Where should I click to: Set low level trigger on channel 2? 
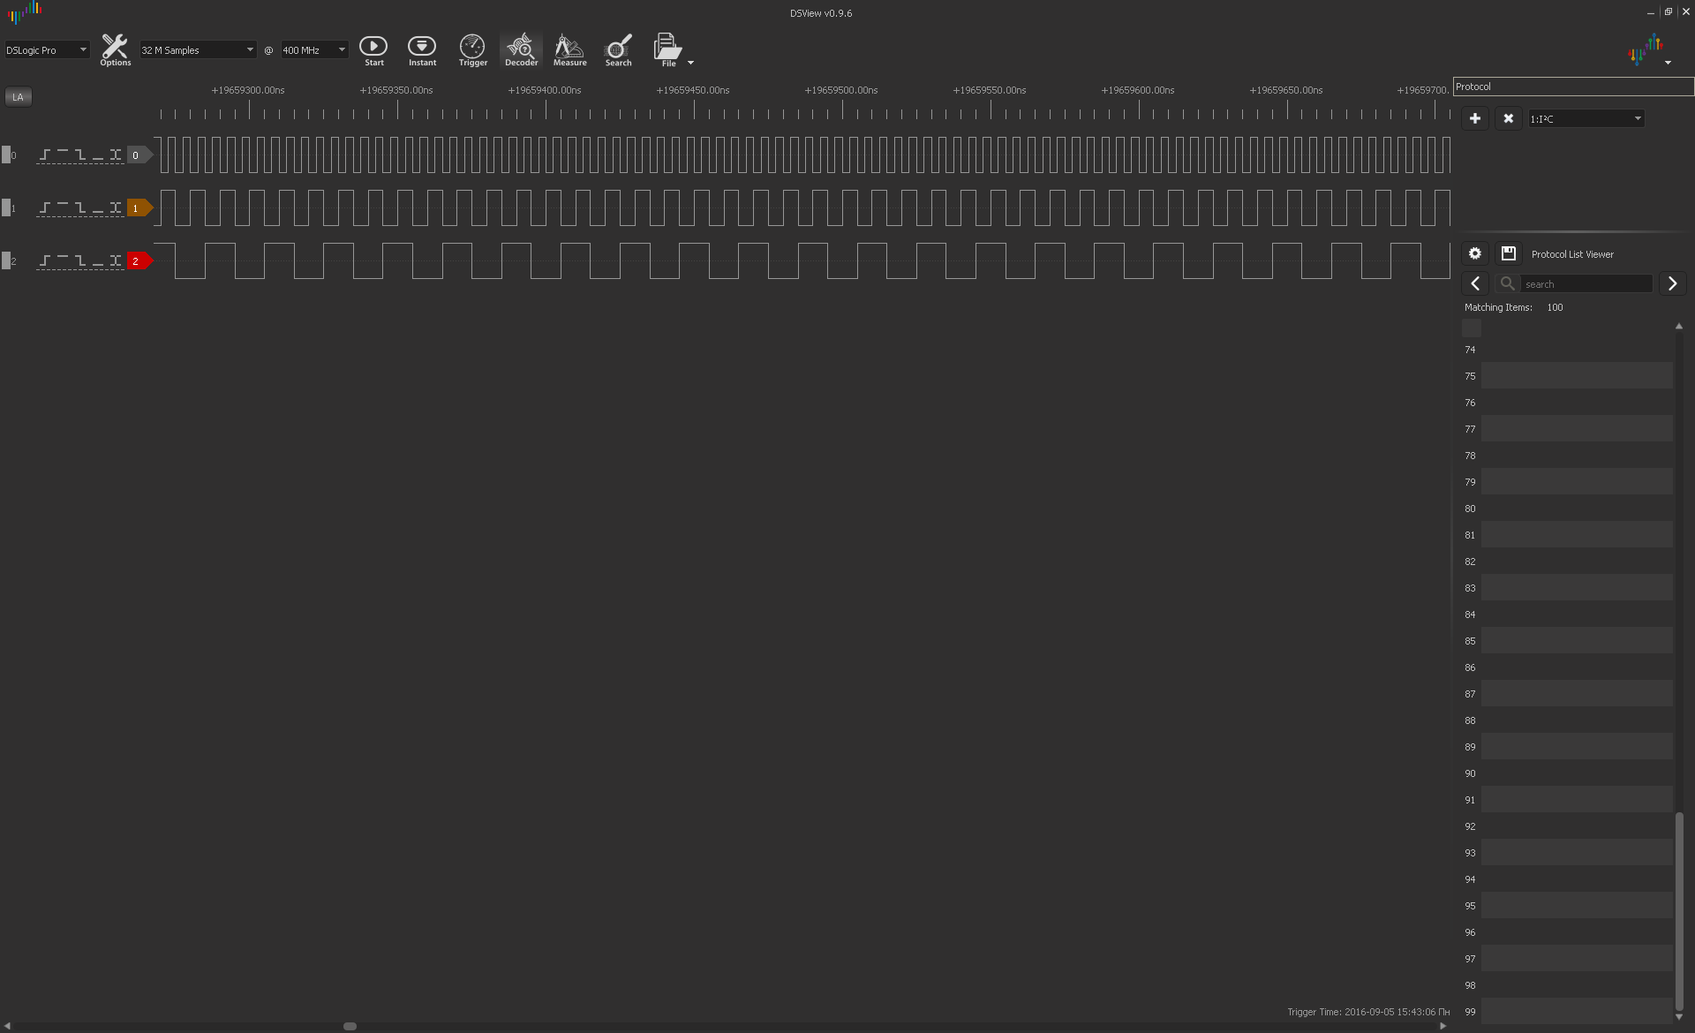[x=97, y=261]
